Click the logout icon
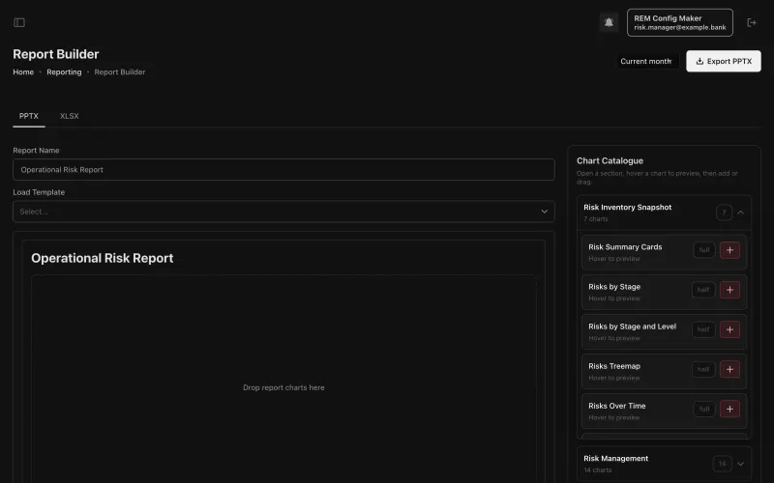 (x=752, y=22)
